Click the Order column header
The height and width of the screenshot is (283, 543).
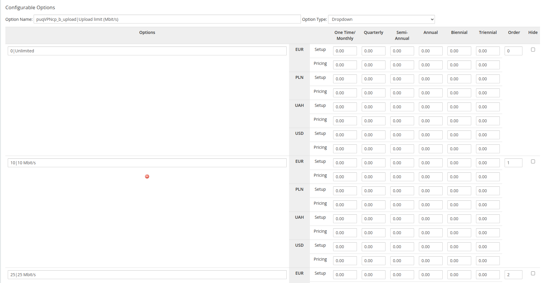[x=514, y=32]
